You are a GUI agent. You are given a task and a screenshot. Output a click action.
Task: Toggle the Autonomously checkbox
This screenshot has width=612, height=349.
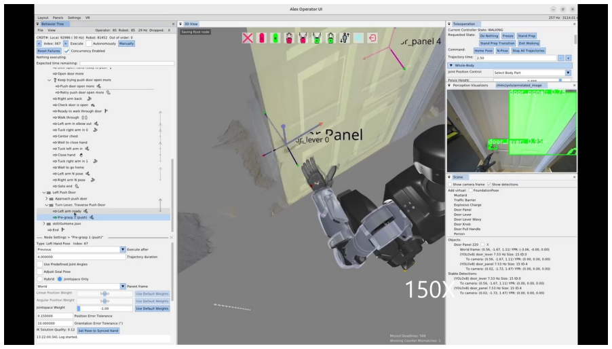89,43
